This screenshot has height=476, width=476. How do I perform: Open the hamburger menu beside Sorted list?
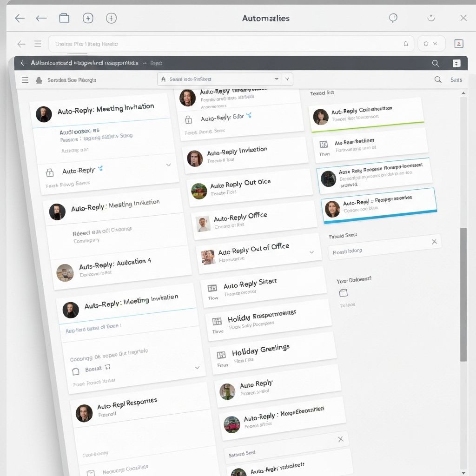pos(25,80)
